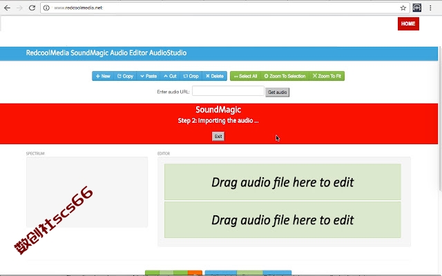Choose Select All in green toolbar
Viewport: 442px width, 276px height.
coord(246,76)
